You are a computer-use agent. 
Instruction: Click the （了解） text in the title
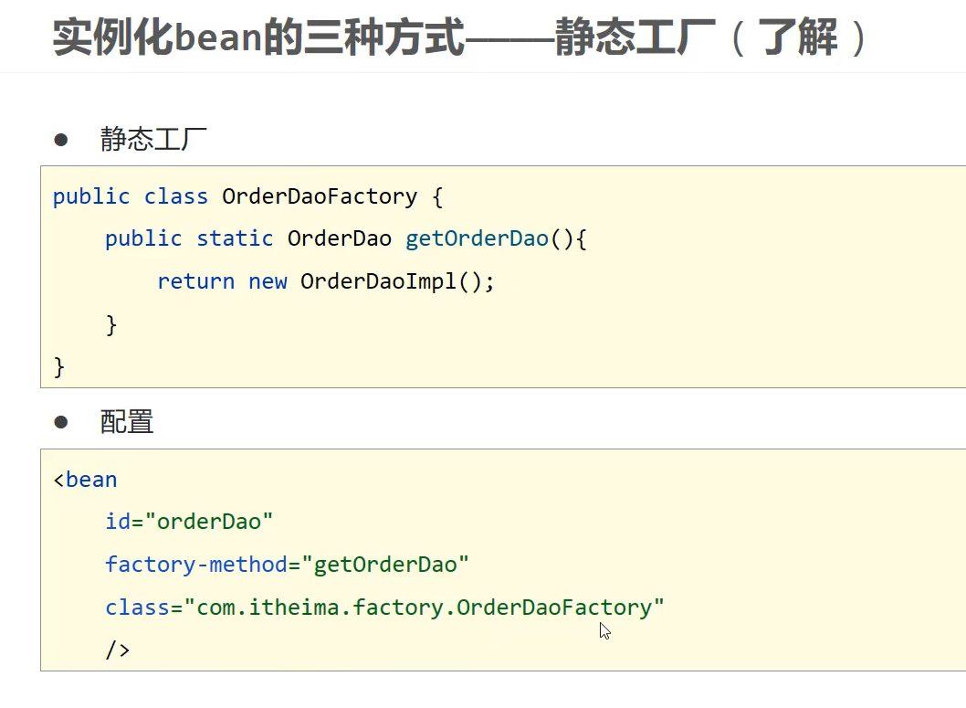(x=798, y=39)
